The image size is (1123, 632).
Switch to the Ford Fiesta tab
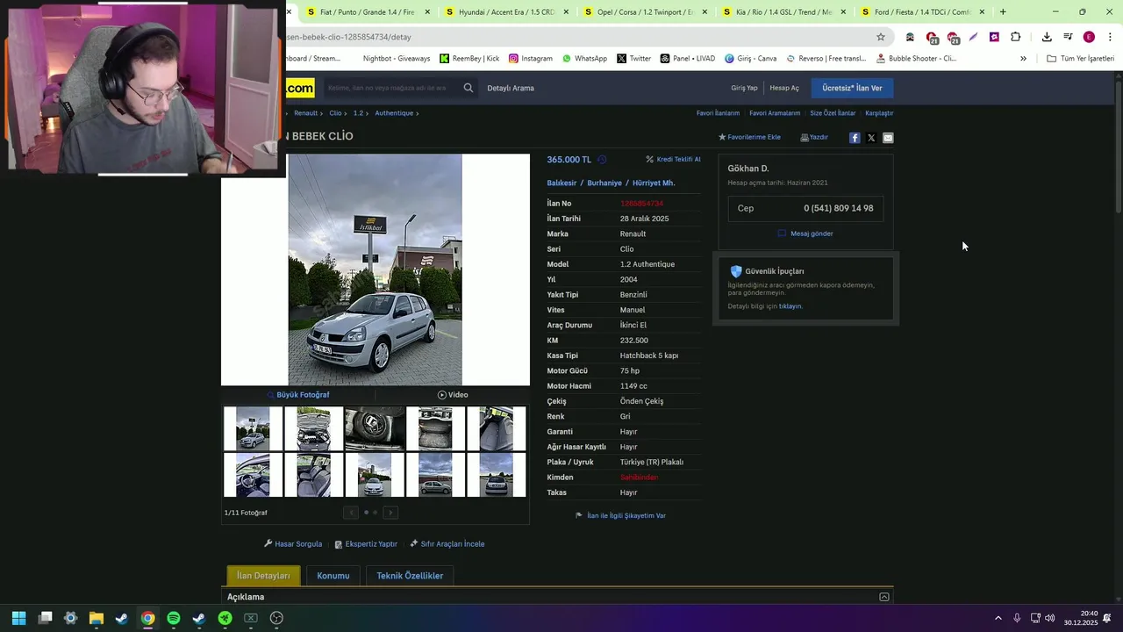point(922,12)
